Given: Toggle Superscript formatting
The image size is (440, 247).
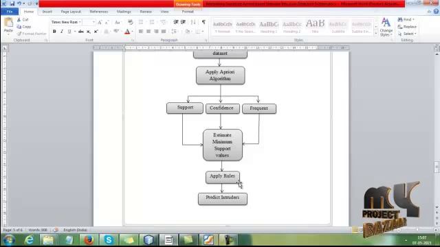Looking at the screenshot, I should (96, 32).
